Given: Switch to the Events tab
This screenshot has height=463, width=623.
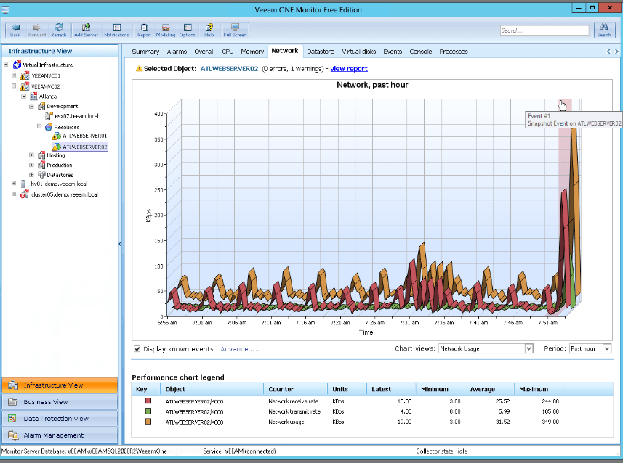Looking at the screenshot, I should click(393, 52).
